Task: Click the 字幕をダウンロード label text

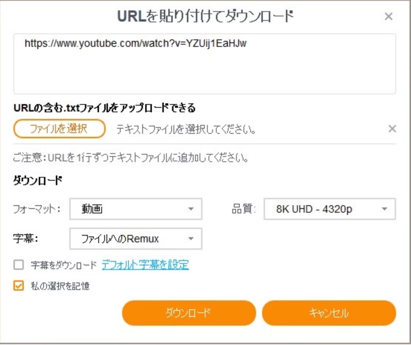Action: click(x=64, y=265)
